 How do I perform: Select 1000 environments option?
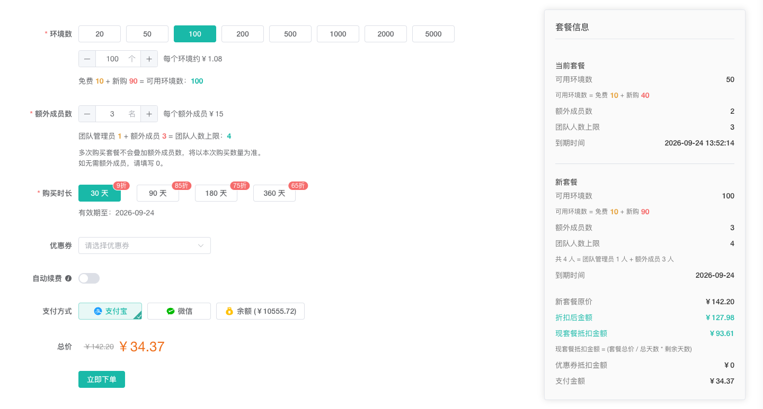tap(338, 34)
